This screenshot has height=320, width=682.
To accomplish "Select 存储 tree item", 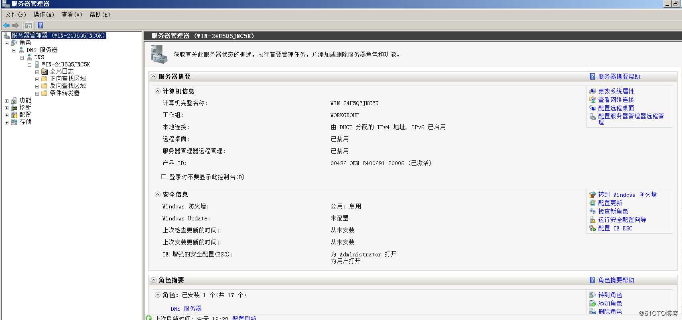I will tap(25, 122).
